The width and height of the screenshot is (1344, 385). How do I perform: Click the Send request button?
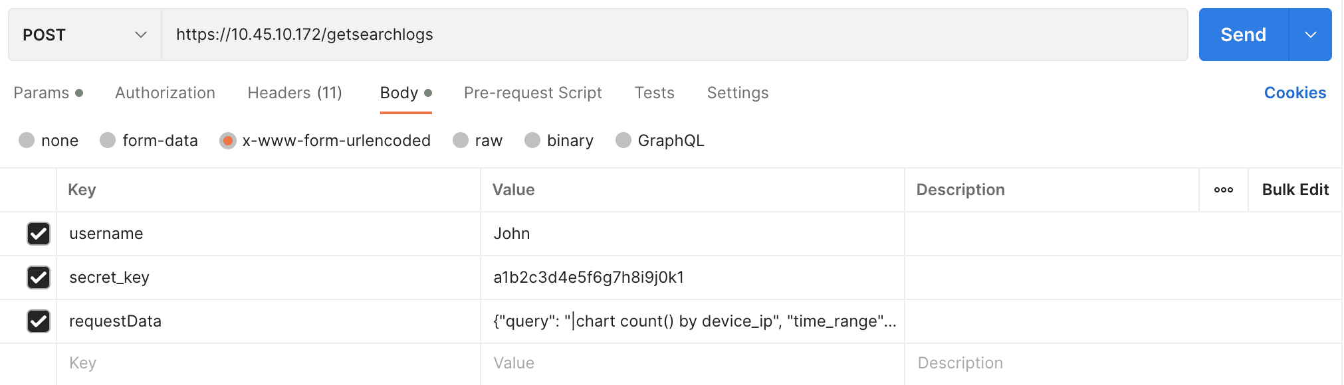pos(1243,35)
